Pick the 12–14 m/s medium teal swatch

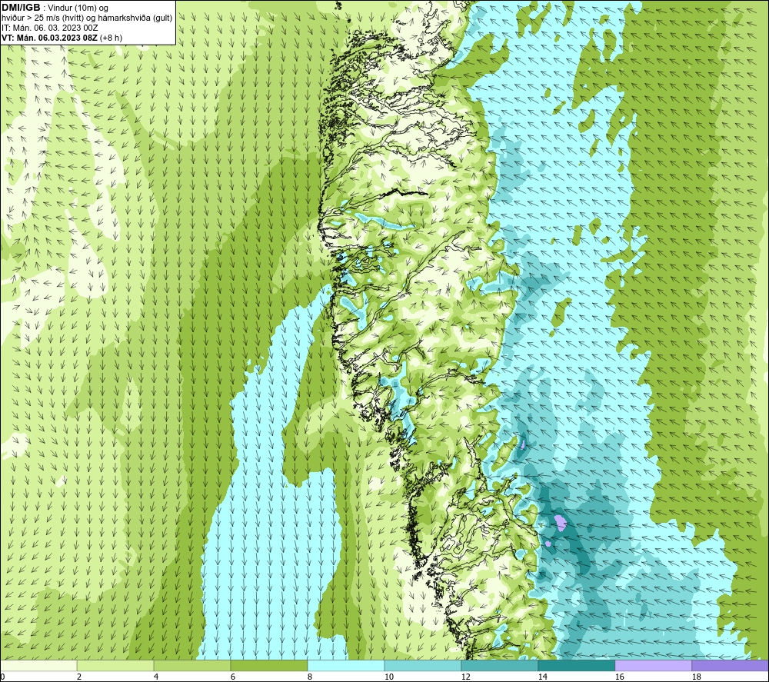click(499, 666)
